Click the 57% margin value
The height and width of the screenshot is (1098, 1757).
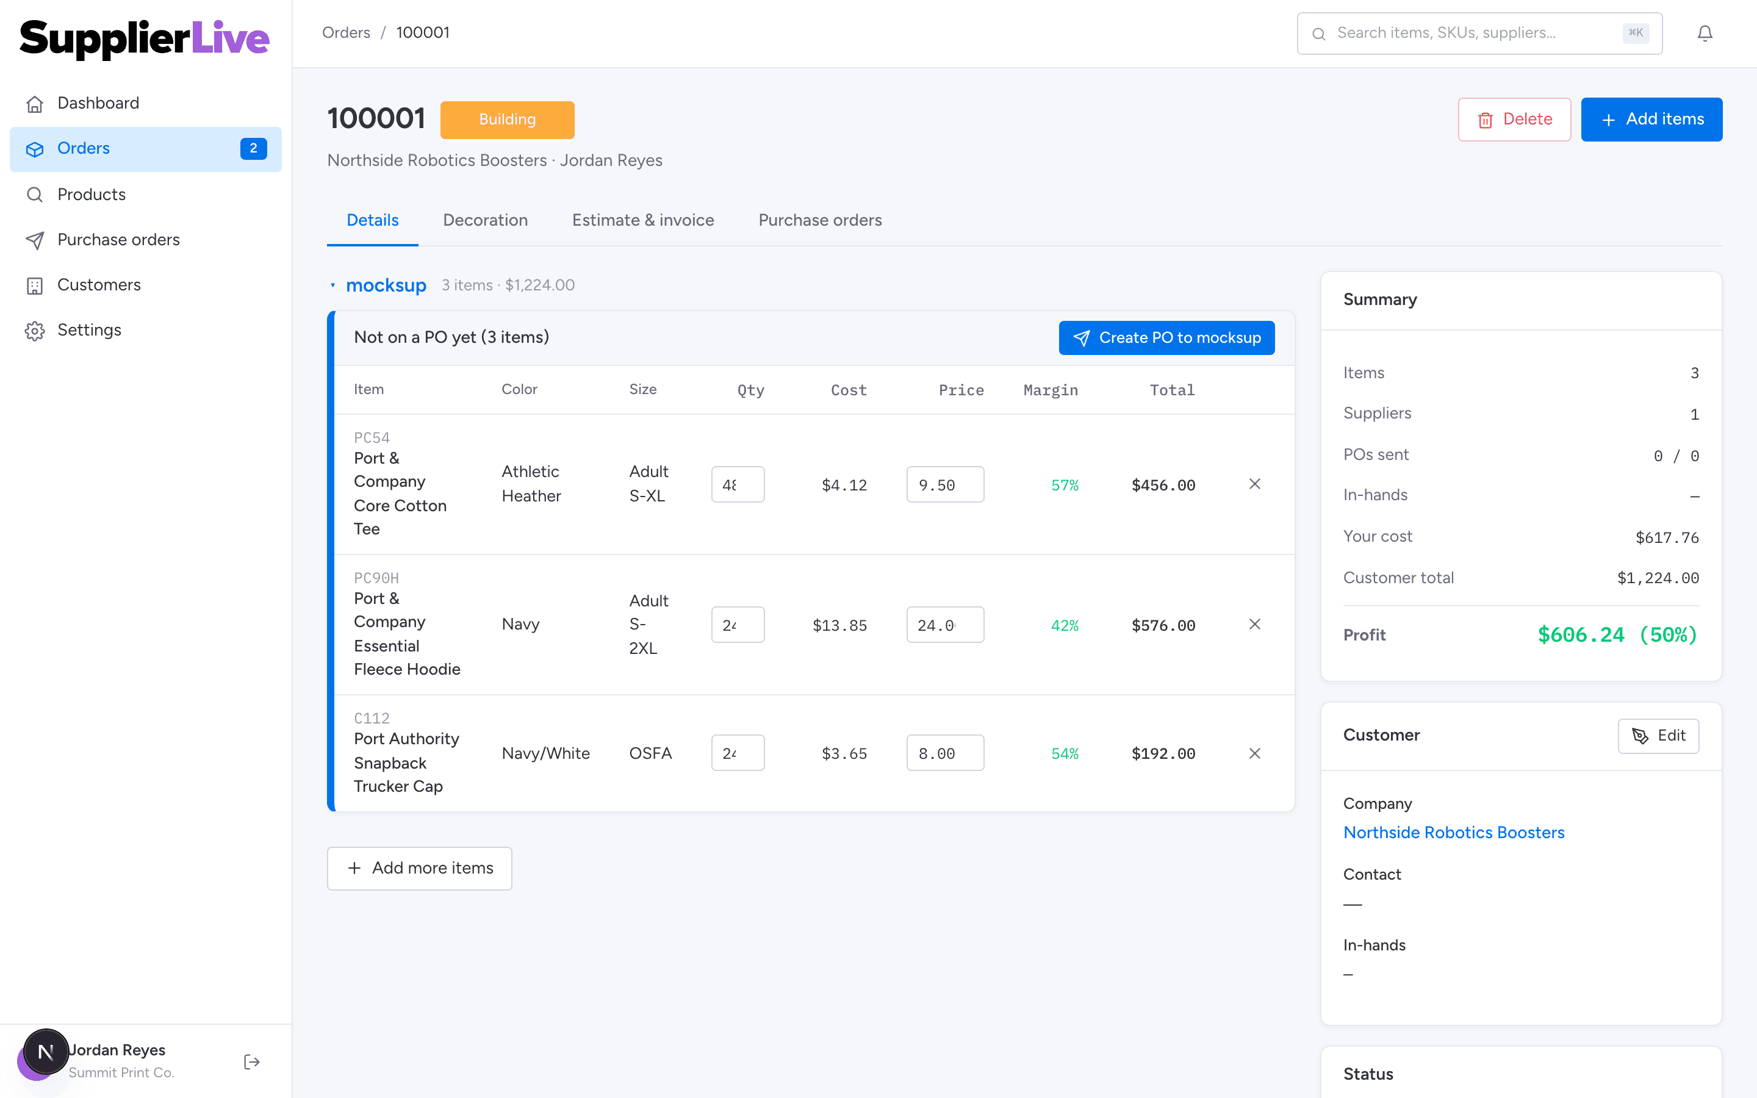tap(1065, 485)
